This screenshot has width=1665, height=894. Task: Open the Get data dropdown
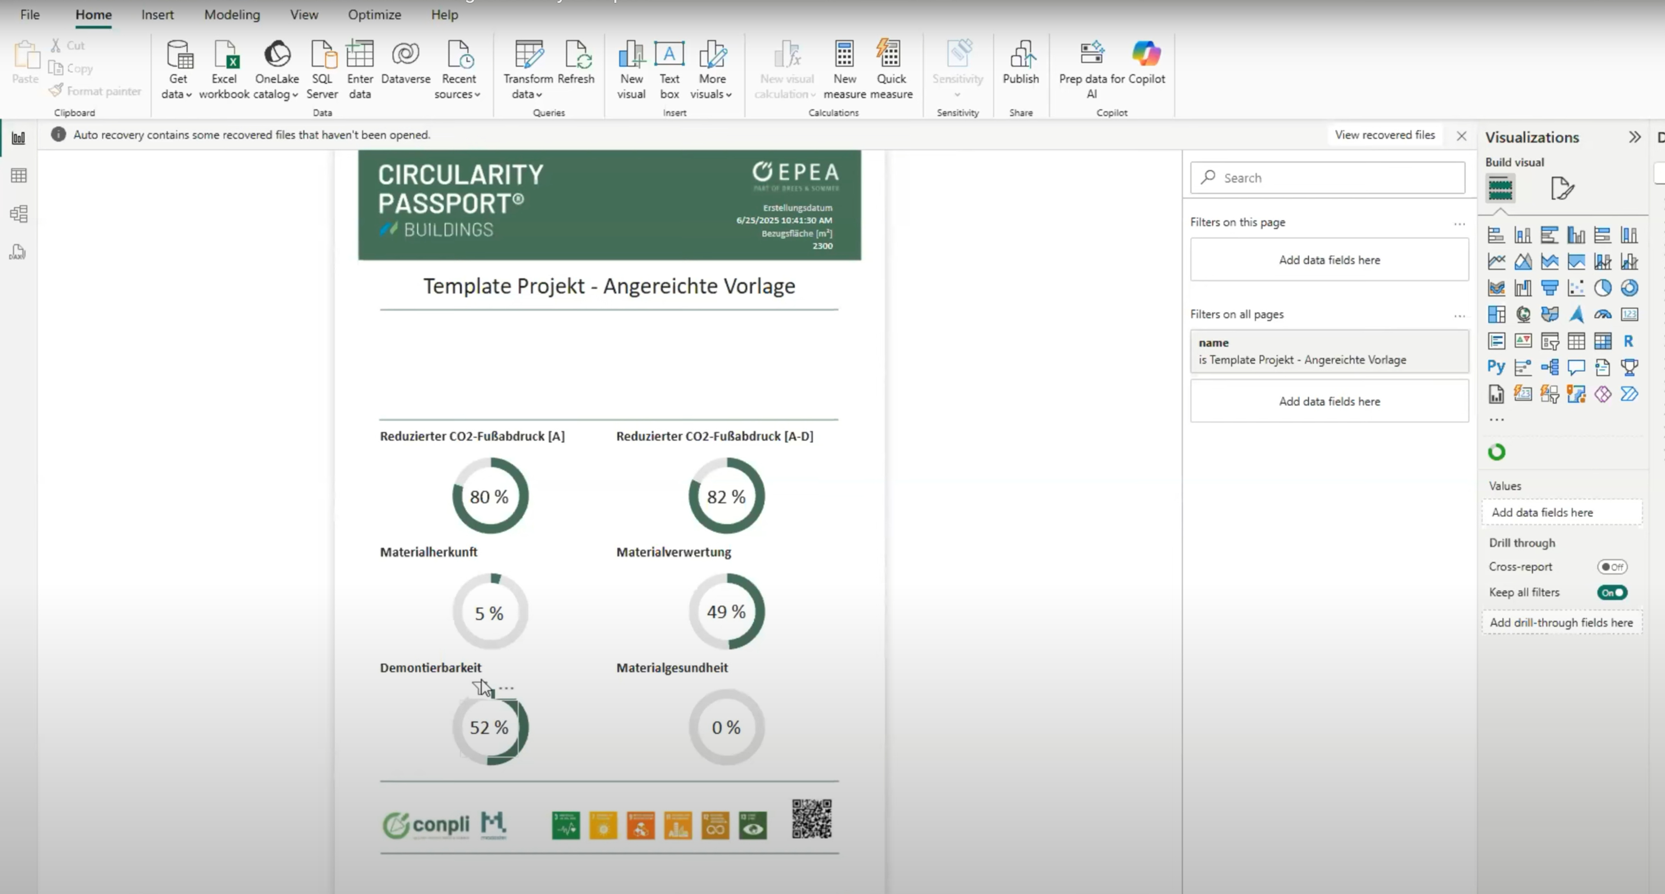(x=177, y=70)
